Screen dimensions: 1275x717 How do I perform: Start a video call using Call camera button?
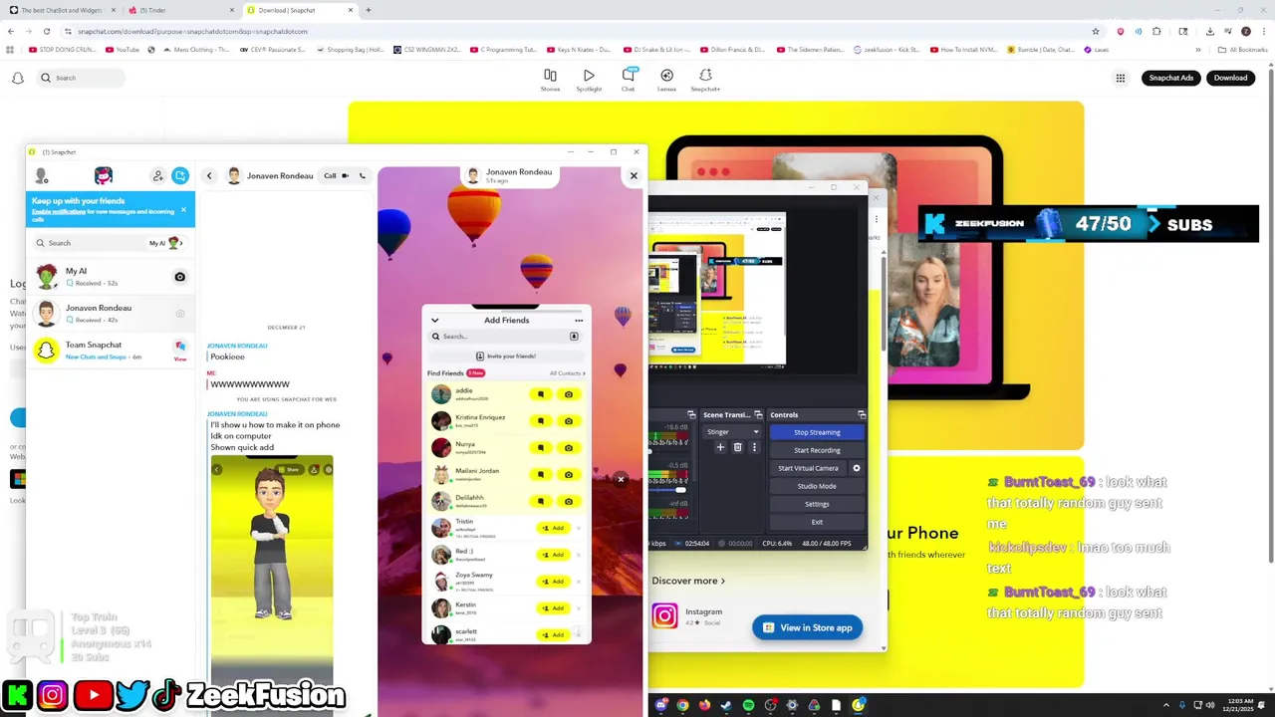[x=336, y=175]
